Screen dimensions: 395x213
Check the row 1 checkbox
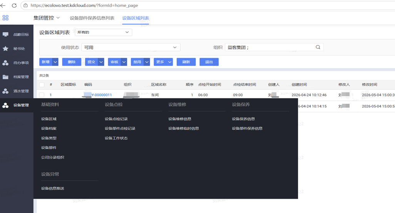point(42,95)
